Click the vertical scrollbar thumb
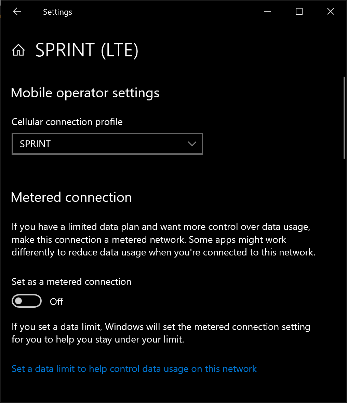347x403 pixels. tap(344, 118)
